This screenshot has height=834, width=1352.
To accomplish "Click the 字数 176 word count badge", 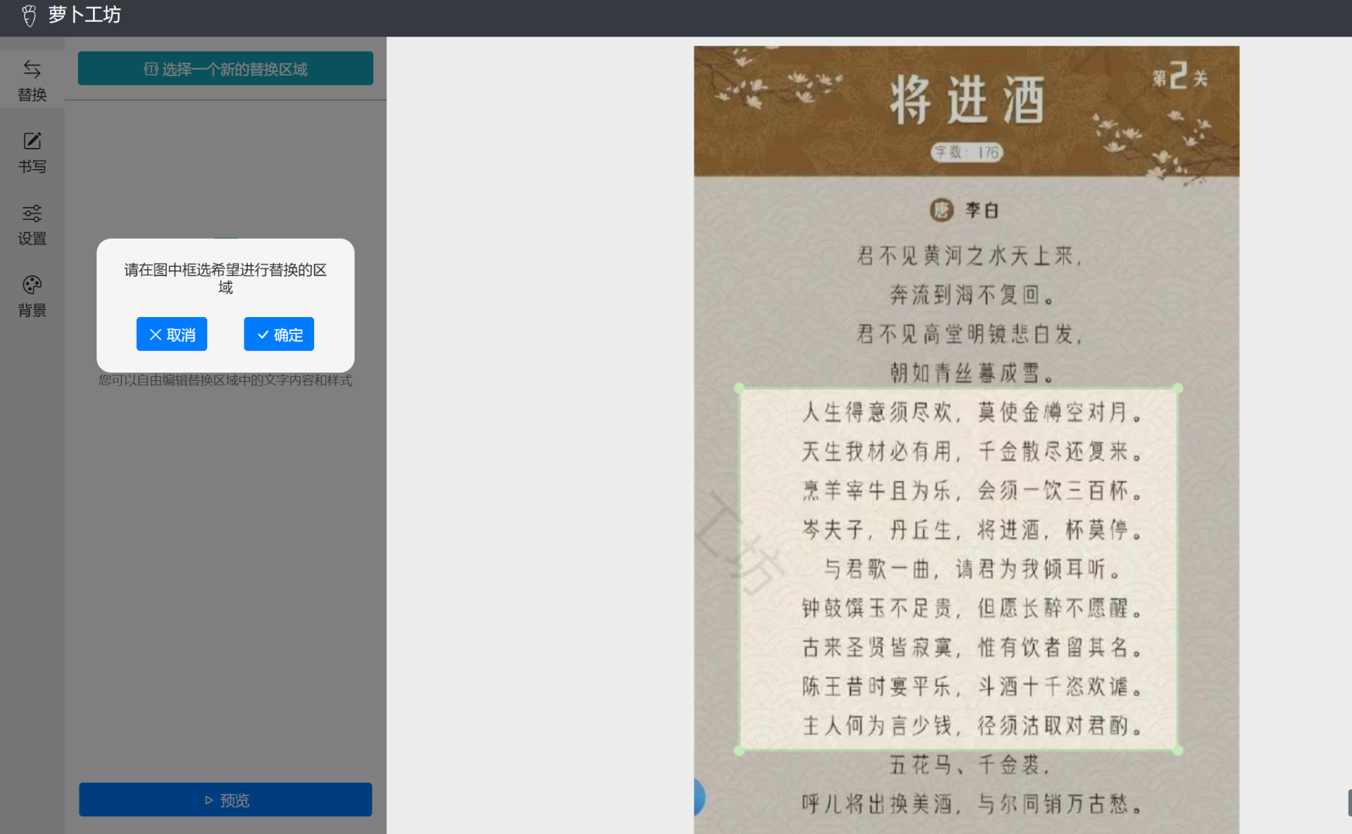I will (x=966, y=152).
